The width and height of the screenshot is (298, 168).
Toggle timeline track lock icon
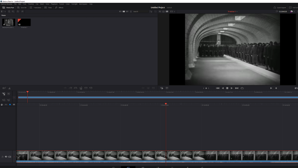pyautogui.click(x=3, y=157)
